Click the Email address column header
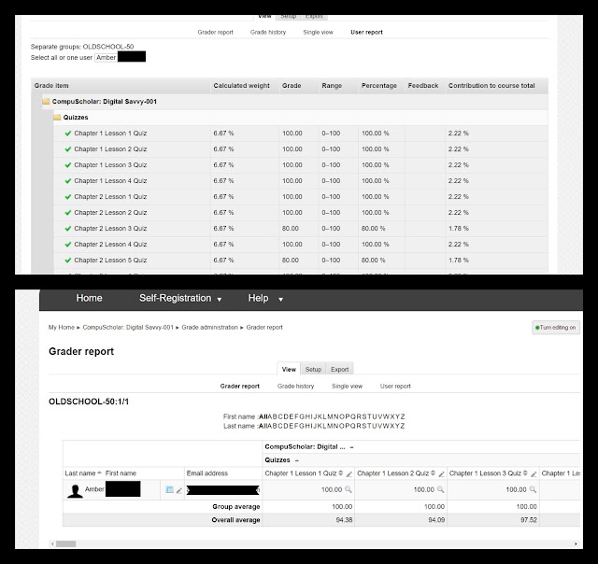 tap(207, 473)
